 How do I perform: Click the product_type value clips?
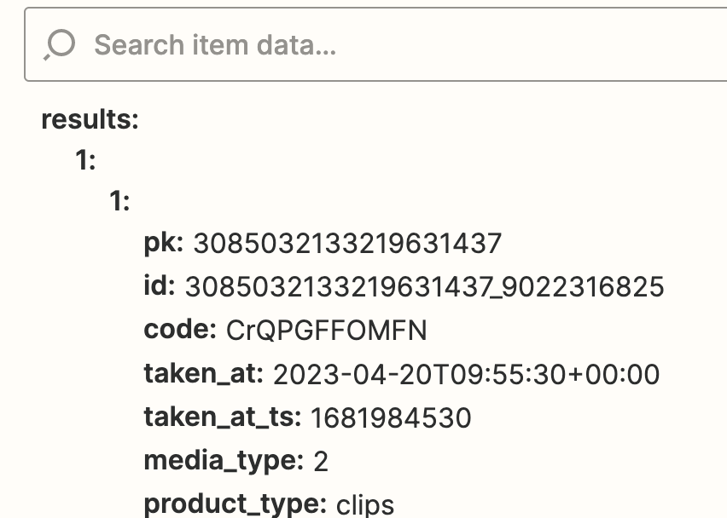click(365, 505)
